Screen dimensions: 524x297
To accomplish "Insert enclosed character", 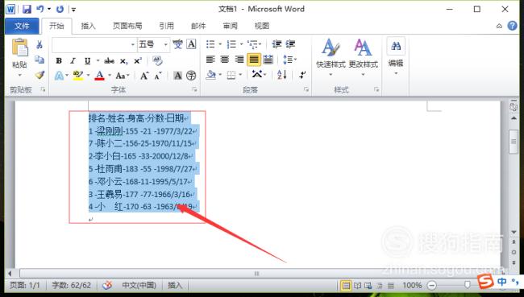I will point(191,76).
